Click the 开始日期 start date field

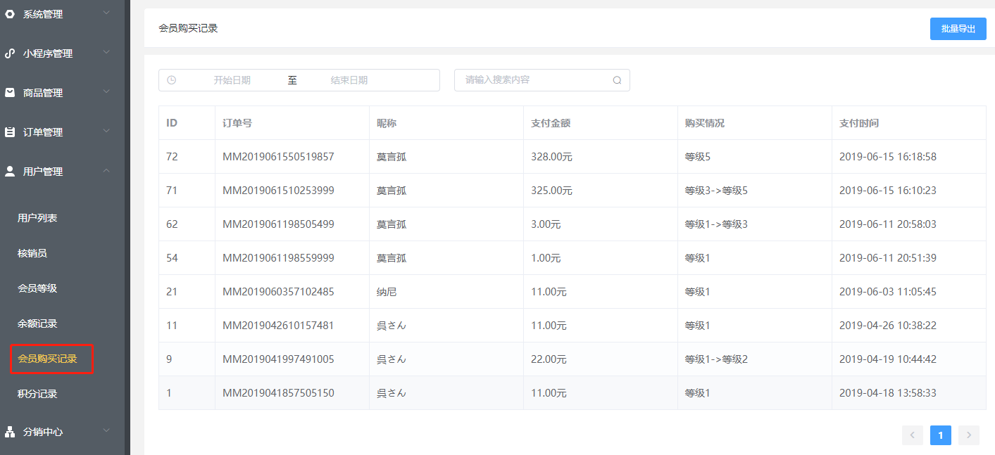(x=232, y=80)
